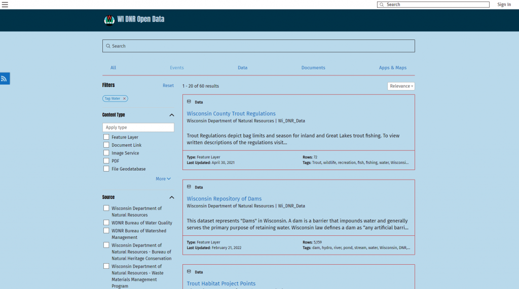Check WDNR Bureau of Watershed Management source
Viewport: 519px width, 289px height.
click(106, 230)
